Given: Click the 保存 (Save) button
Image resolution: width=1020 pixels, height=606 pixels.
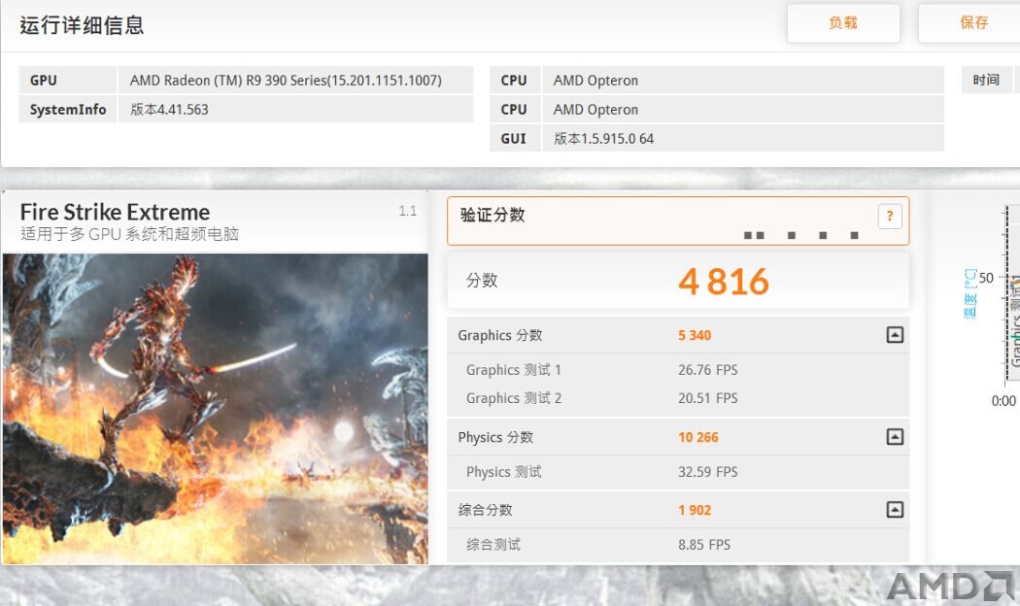Looking at the screenshot, I should [971, 23].
